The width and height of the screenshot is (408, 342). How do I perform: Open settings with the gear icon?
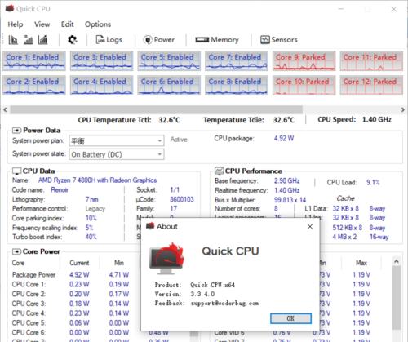72,40
